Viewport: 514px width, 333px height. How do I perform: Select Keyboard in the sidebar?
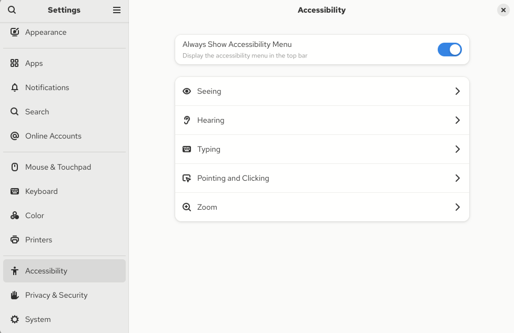click(x=42, y=191)
